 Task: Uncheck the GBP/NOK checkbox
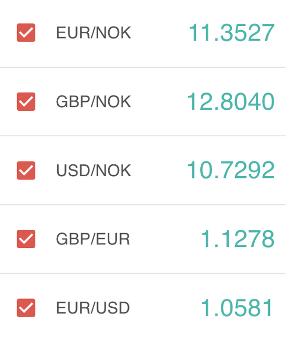click(x=26, y=101)
